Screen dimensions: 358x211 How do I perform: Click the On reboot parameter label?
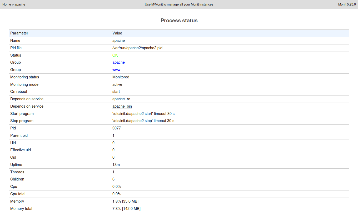(x=19, y=92)
